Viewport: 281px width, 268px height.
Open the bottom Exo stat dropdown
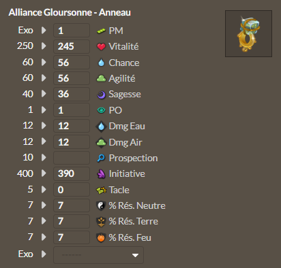[98, 255]
